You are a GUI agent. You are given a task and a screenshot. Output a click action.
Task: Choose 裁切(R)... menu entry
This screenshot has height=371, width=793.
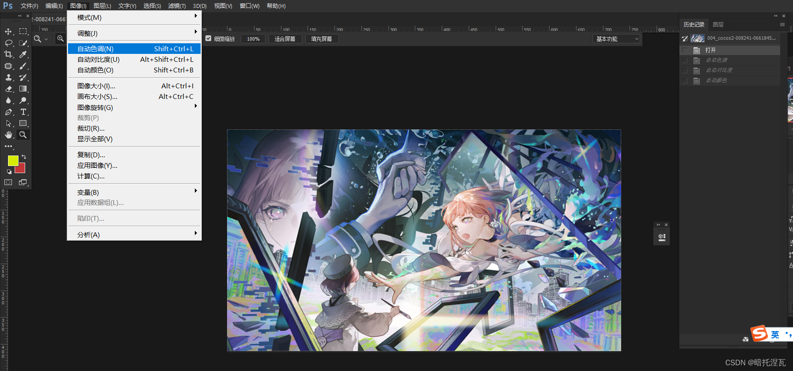pos(134,128)
